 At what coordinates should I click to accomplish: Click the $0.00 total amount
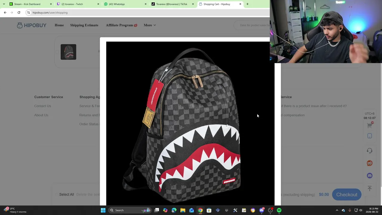coord(324,194)
